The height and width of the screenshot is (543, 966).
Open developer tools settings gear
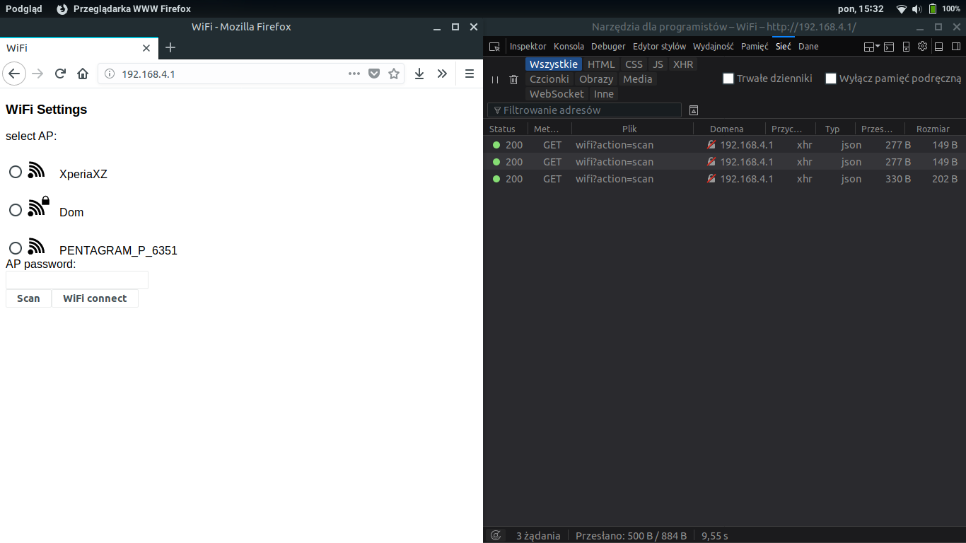tap(922, 46)
